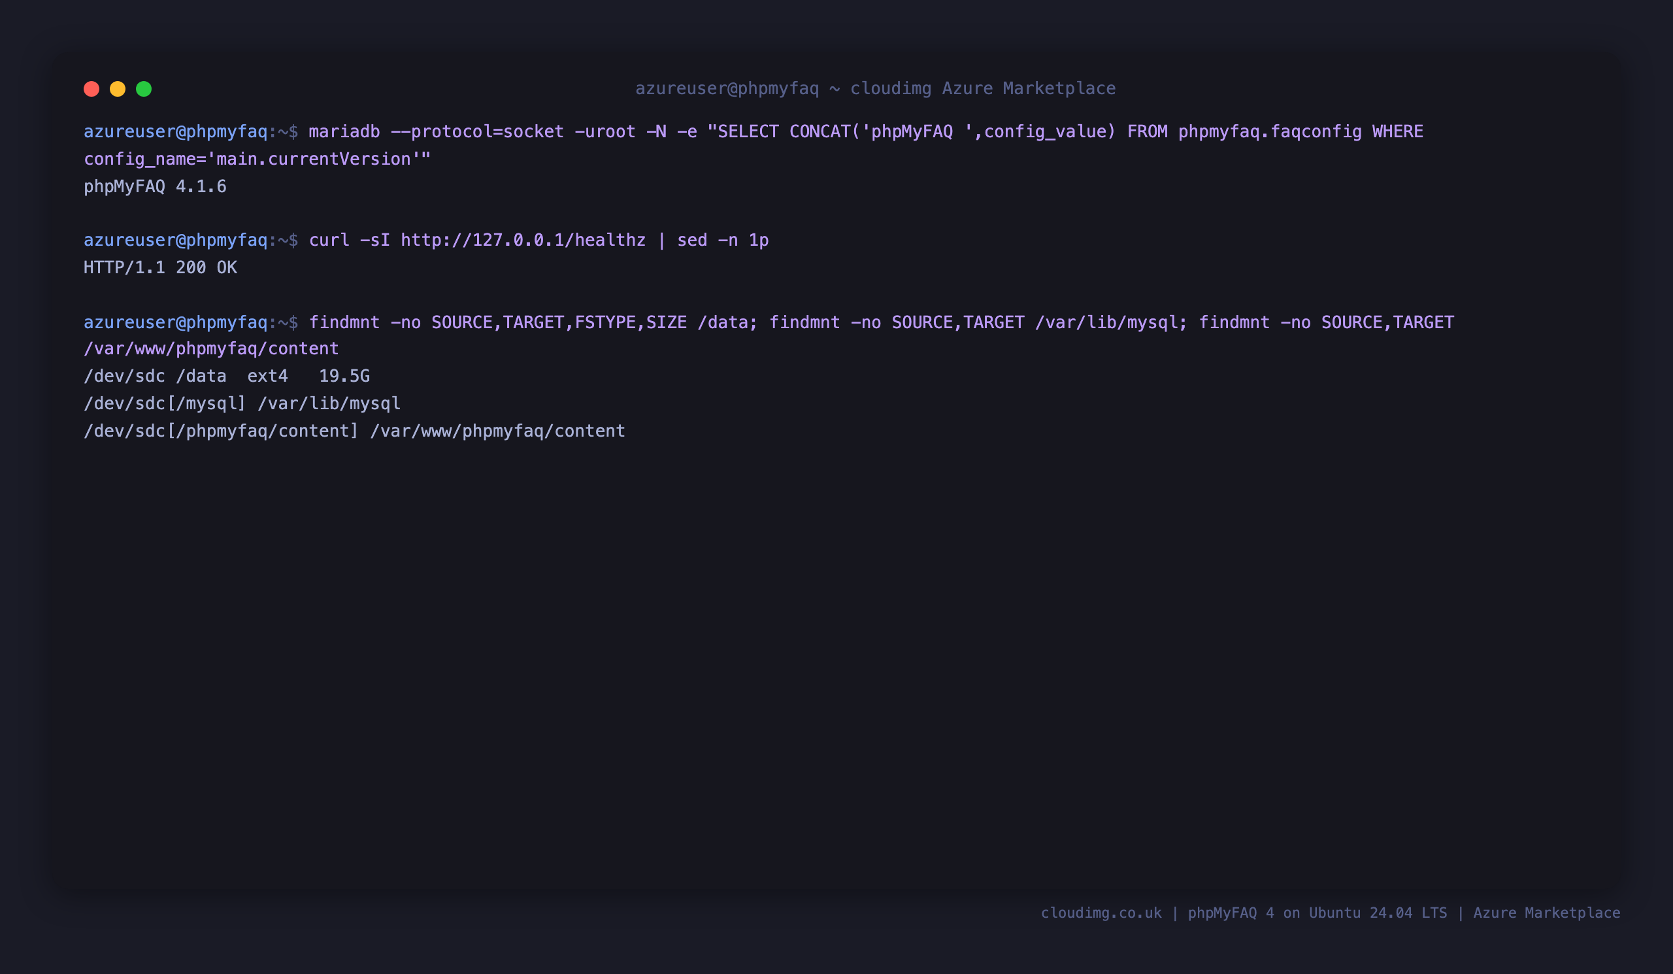Click the mariadb --protocol=socket command line
Screen dimensions: 1673x974
[867, 131]
